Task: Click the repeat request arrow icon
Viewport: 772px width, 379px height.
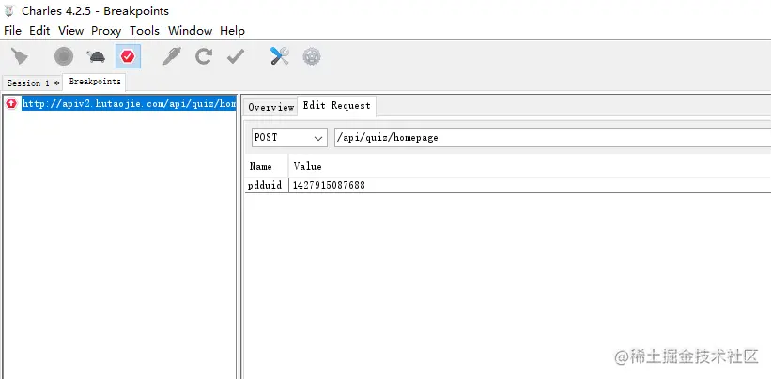Action: click(x=204, y=56)
